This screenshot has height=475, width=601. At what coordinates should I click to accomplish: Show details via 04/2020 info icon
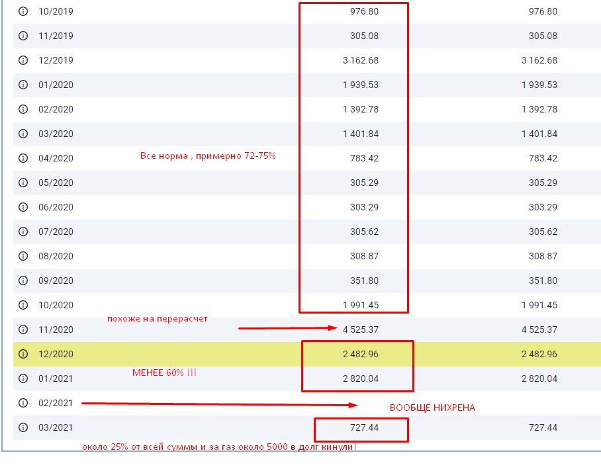[x=23, y=158]
